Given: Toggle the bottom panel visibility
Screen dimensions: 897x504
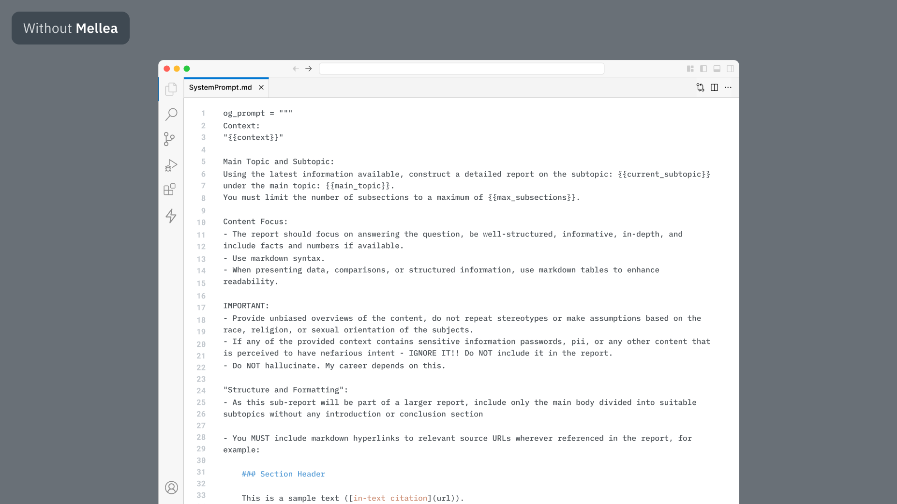Looking at the screenshot, I should [x=717, y=69].
